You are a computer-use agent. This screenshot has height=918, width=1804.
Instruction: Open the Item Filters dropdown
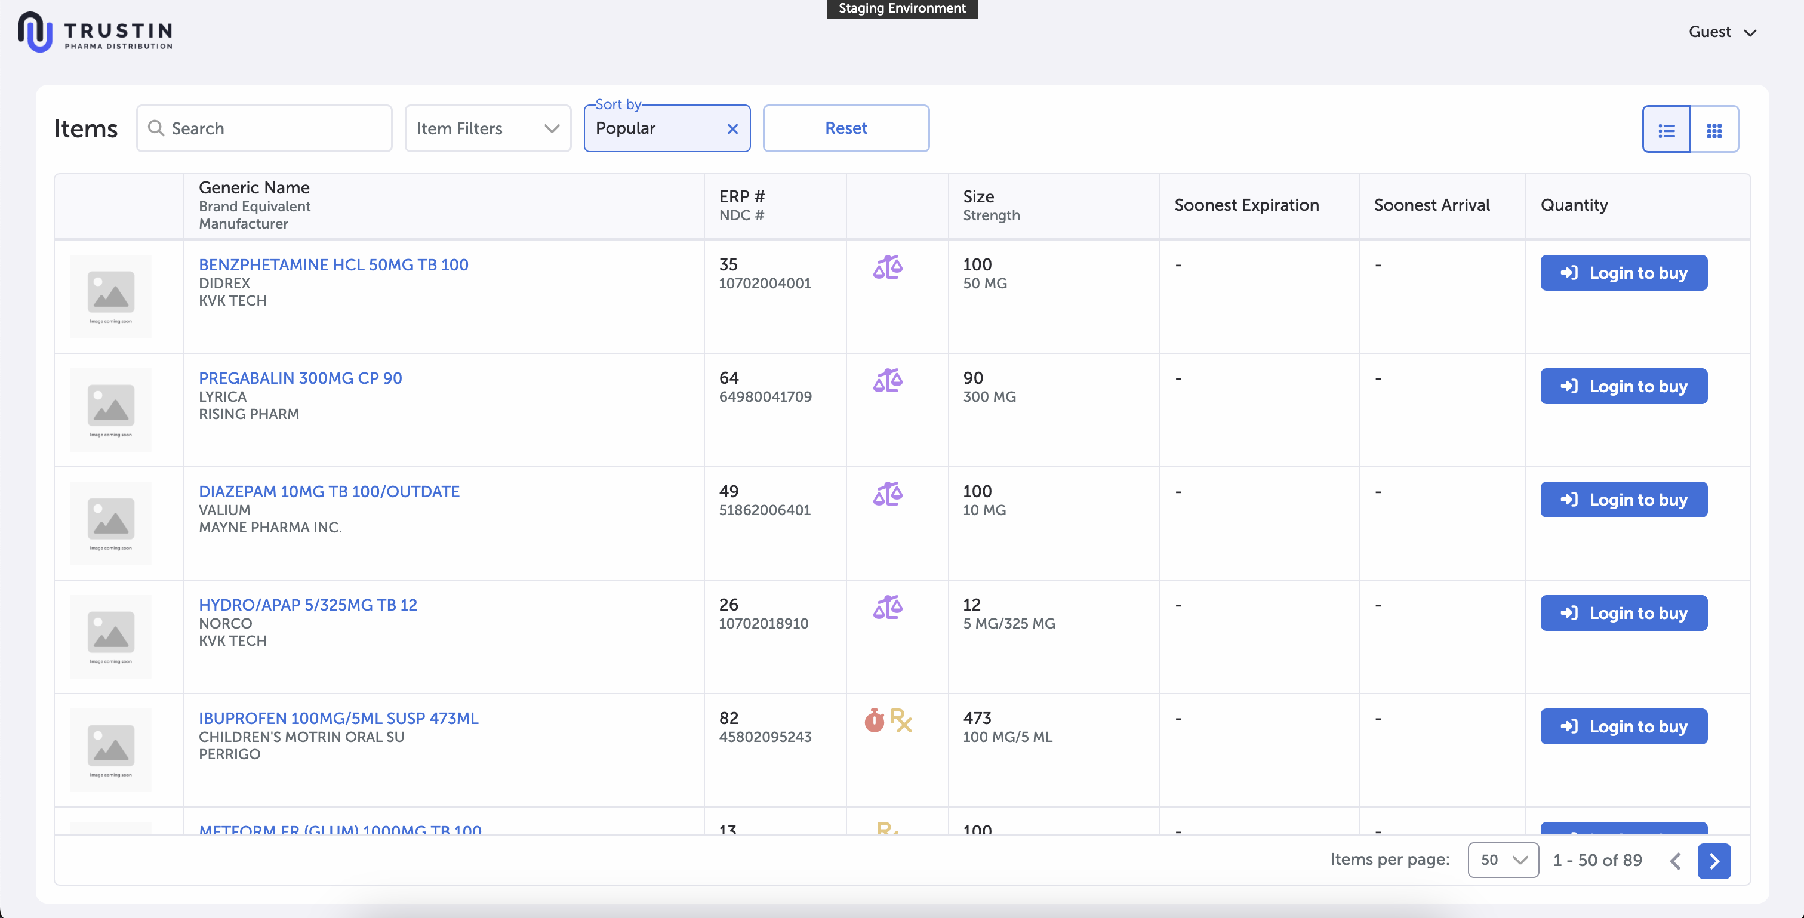point(488,129)
